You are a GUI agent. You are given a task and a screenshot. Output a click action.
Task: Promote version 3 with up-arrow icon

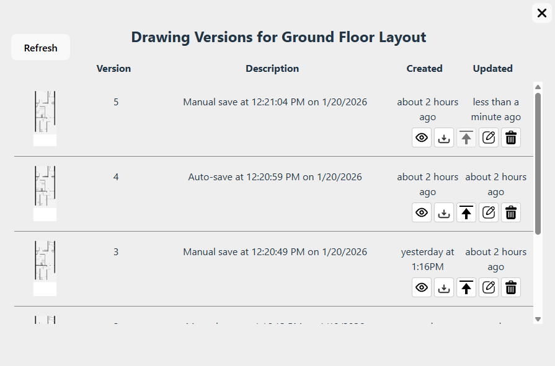tap(466, 287)
